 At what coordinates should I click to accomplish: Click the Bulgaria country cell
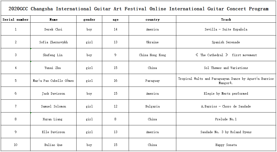(152, 106)
